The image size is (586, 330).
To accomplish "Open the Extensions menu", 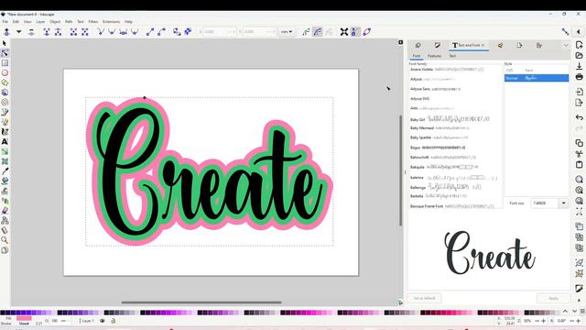I will tap(112, 22).
